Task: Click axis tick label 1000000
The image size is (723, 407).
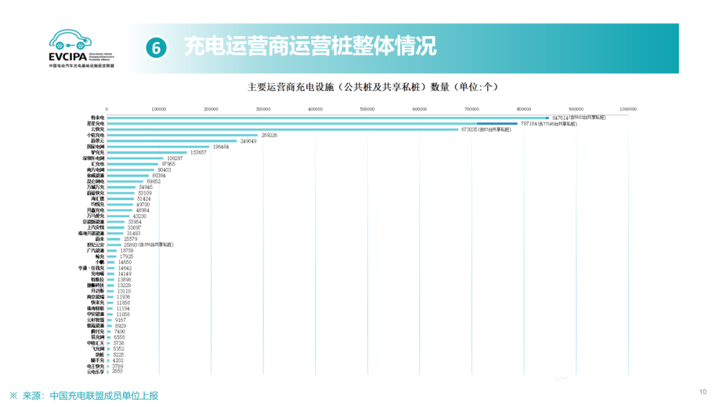Action: click(x=627, y=109)
